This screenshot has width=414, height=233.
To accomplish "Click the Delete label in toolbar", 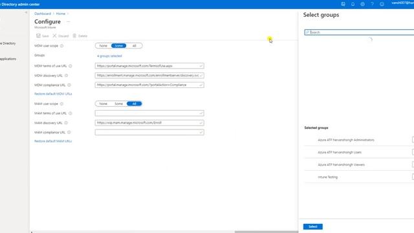I will click(83, 36).
